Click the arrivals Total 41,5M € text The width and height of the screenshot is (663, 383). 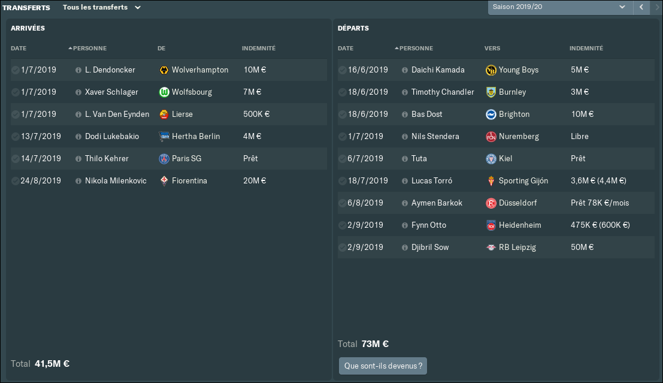coord(40,364)
